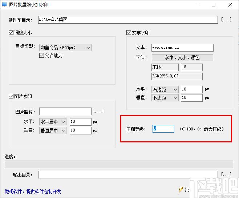Click the 处理前目录 path input field
Screen dimensions: 239x198
pos(128,20)
